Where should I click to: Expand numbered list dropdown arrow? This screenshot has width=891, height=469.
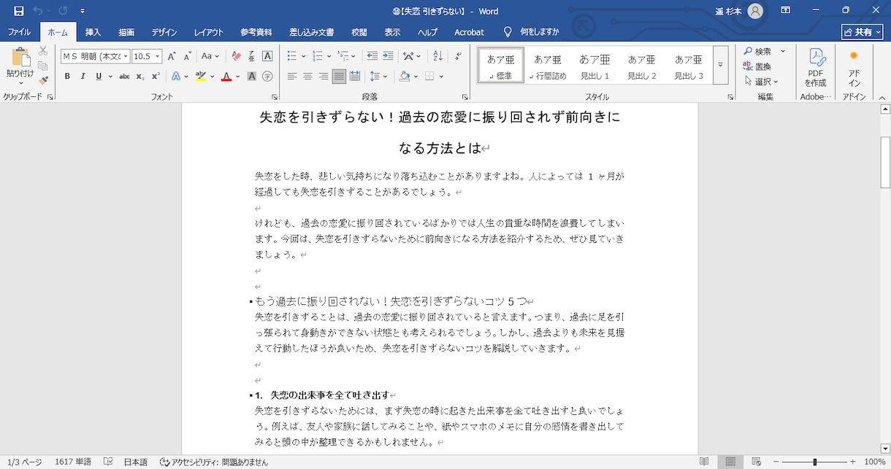point(329,56)
